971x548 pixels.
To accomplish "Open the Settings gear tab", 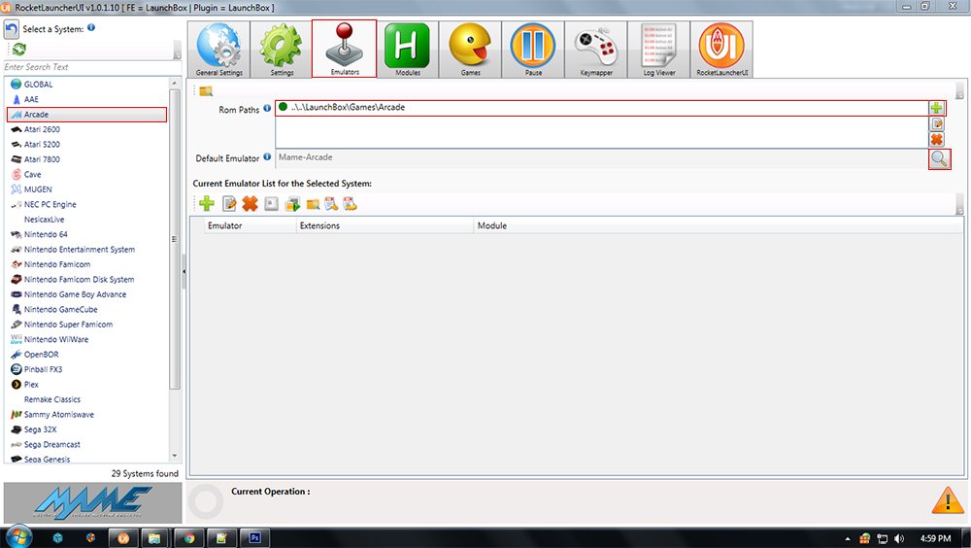I will pyautogui.click(x=282, y=50).
